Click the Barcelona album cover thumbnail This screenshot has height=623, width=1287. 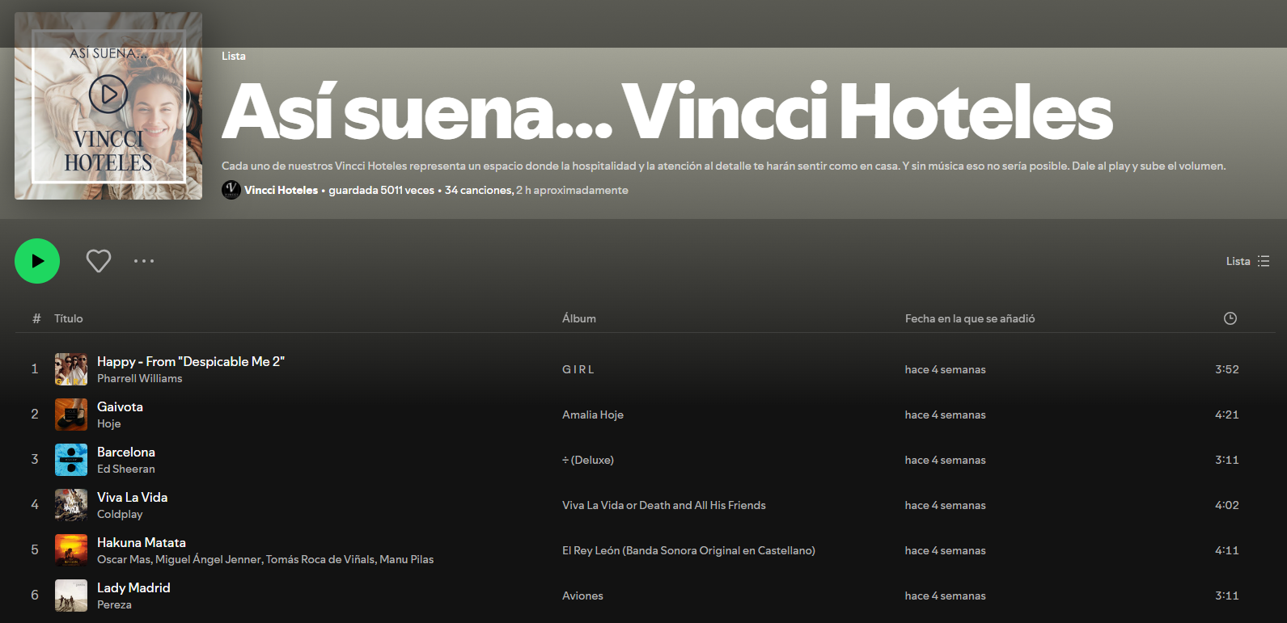[x=71, y=460]
